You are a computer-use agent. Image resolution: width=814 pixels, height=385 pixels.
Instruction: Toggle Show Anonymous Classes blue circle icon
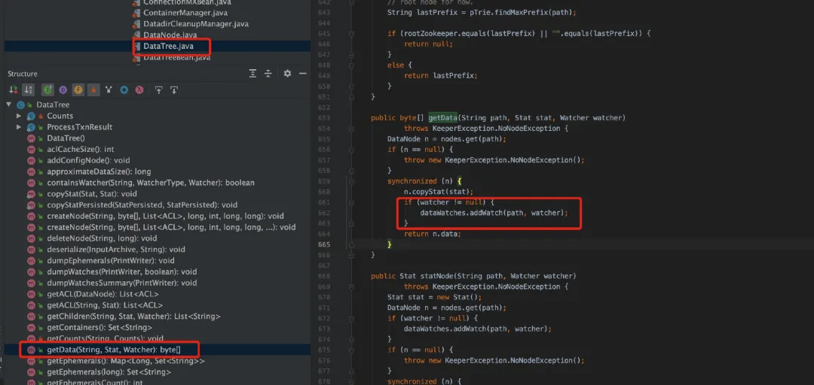pos(124,90)
